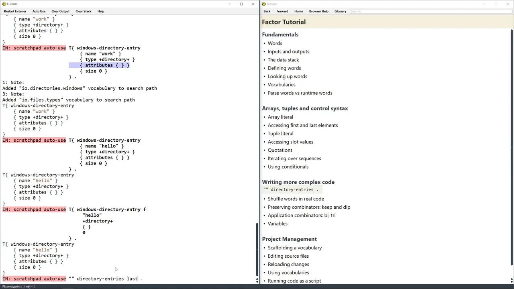
Task: Open the data stack tutorial section
Action: coord(283,59)
